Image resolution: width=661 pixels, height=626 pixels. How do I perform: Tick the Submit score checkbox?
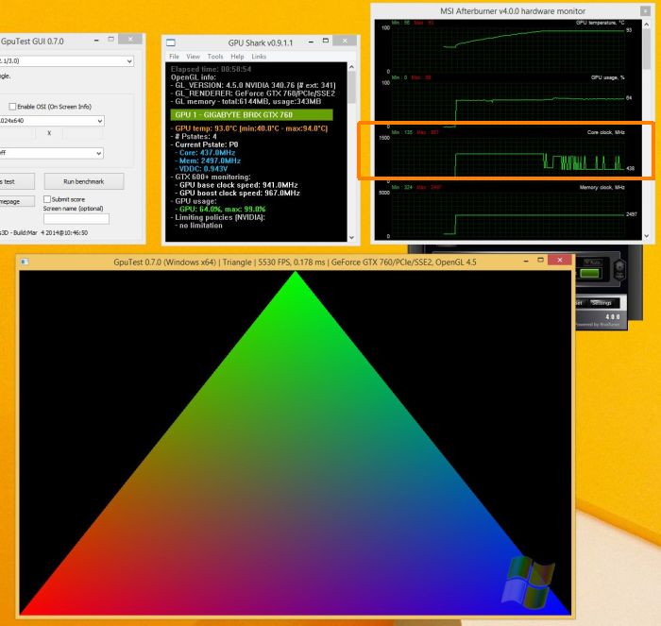[47, 199]
